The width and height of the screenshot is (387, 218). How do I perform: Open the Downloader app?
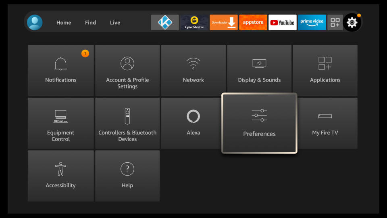coord(224,23)
